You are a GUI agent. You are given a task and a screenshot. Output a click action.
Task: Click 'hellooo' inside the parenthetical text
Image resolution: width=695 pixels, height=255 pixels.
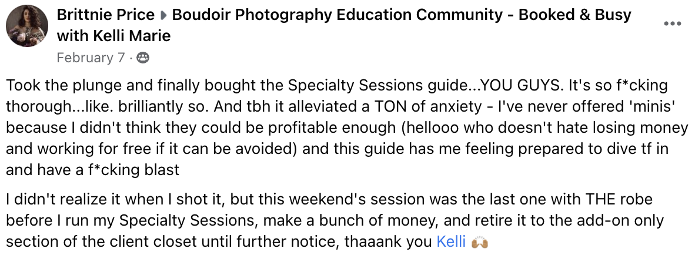click(x=436, y=127)
